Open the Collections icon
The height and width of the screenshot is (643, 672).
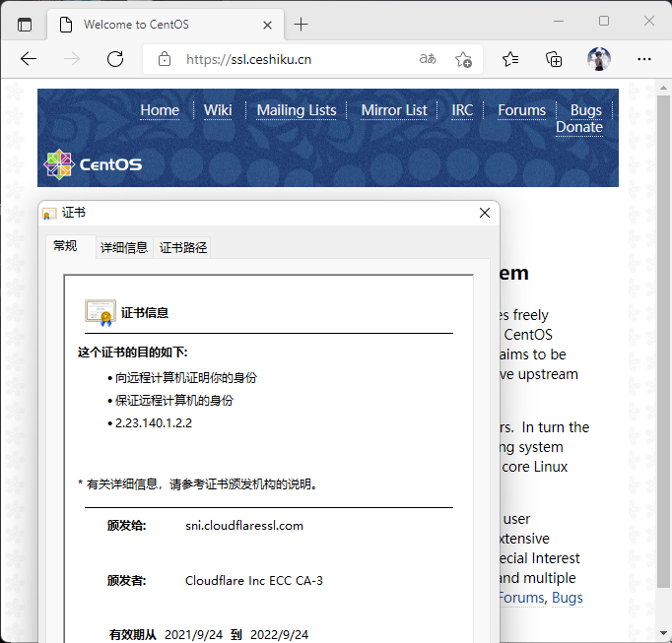tap(554, 59)
